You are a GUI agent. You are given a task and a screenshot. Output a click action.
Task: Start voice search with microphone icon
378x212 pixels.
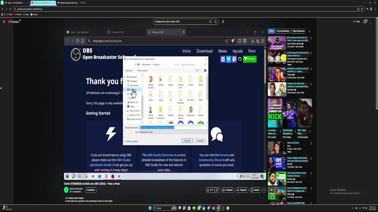coord(223,21)
